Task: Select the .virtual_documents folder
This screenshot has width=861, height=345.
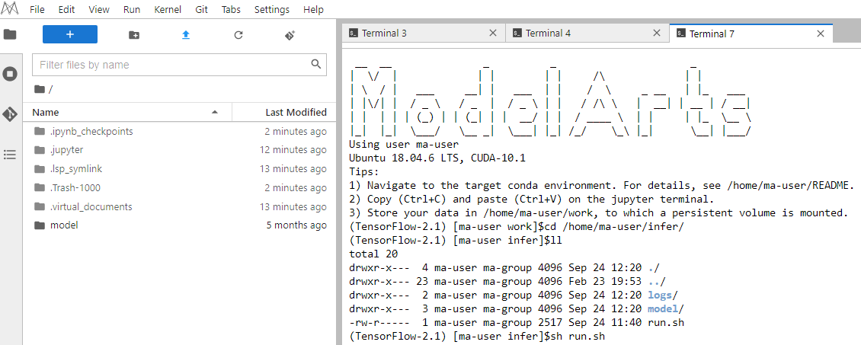Action: pos(180,206)
